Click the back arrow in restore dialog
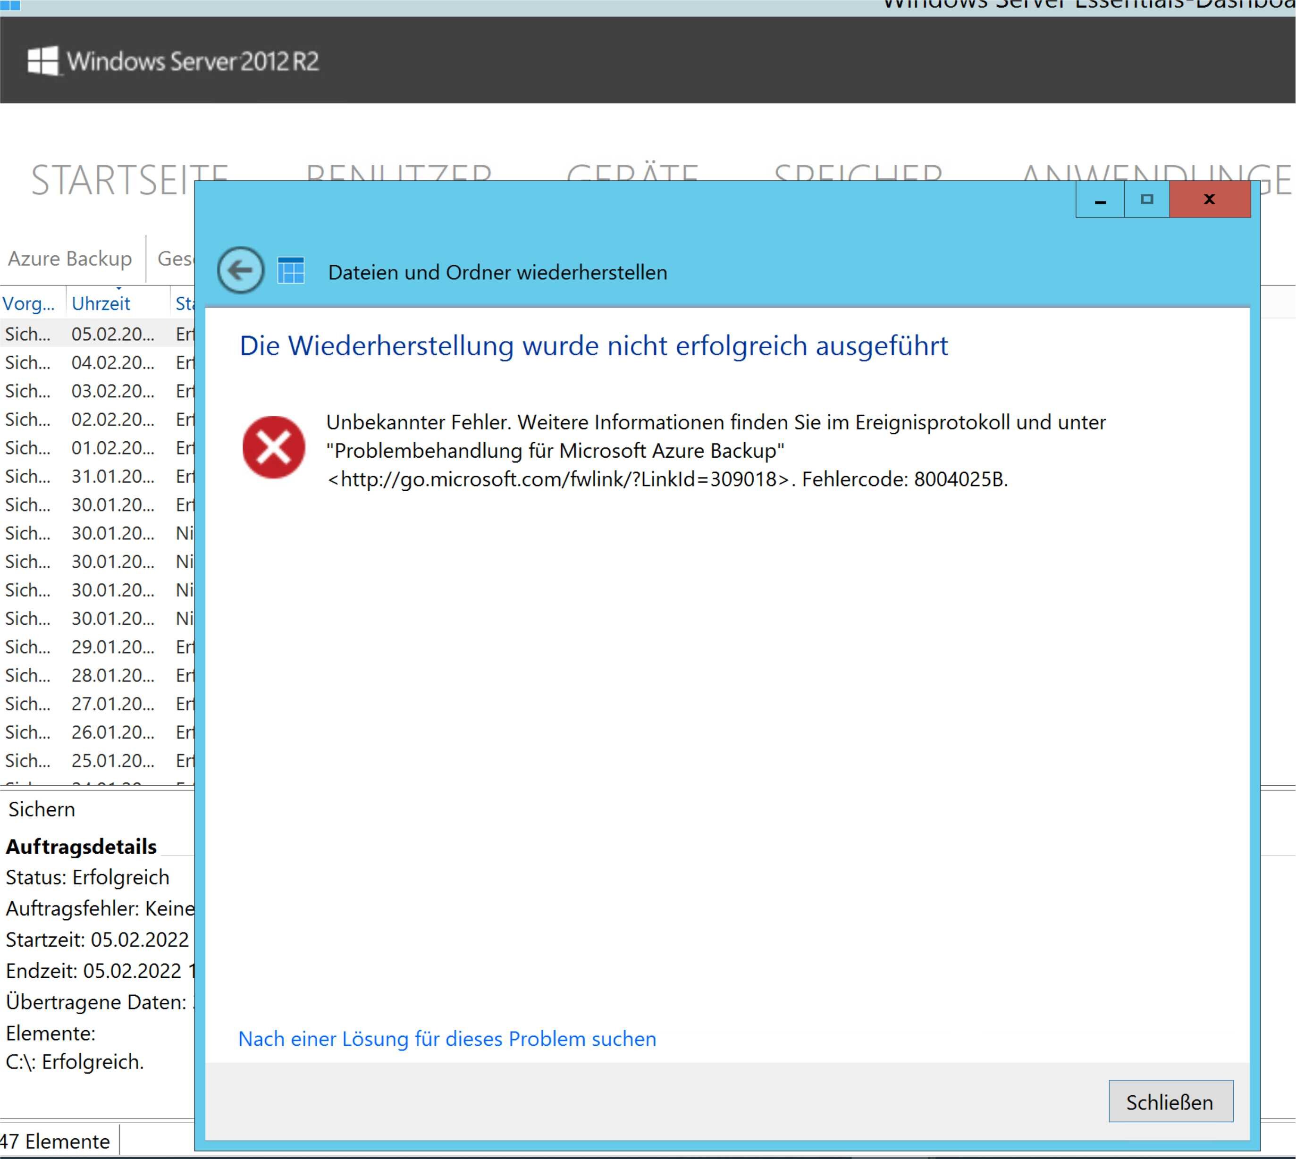This screenshot has width=1296, height=1159. (x=240, y=270)
